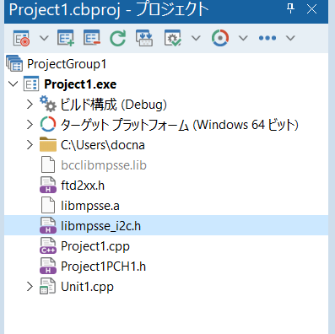Select ビルド構成 (Debug) entry
Screen dimensions: 335x334
coord(114,105)
